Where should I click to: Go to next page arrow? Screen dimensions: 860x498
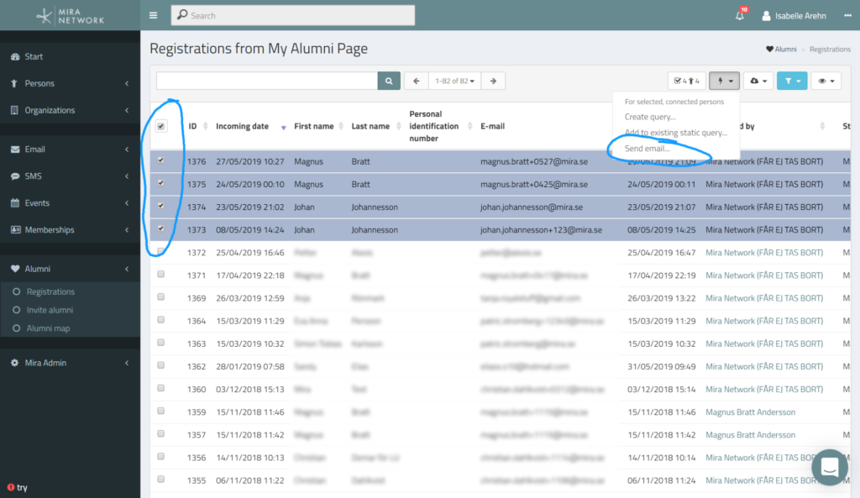click(x=493, y=81)
